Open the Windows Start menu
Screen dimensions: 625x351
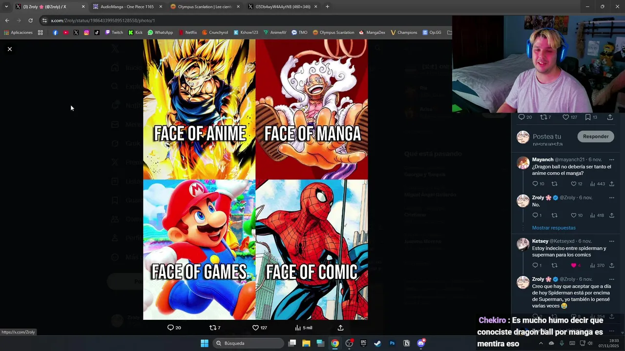click(205, 343)
